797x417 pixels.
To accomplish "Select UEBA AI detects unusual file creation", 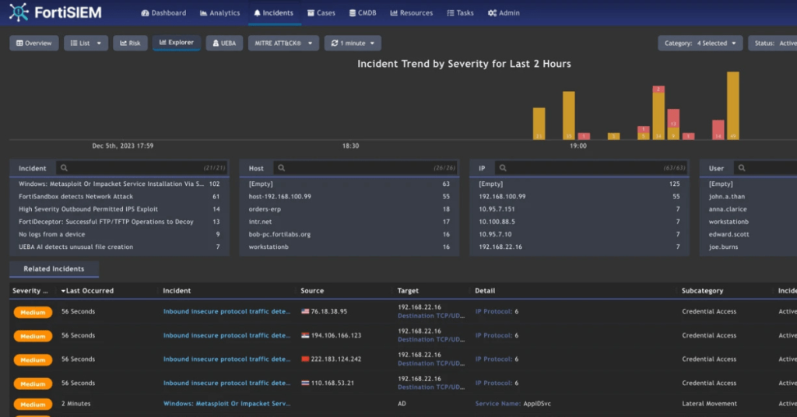I will 119,247.
